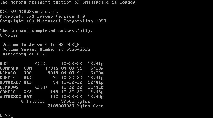Click the 112 file size value

click(54, 97)
